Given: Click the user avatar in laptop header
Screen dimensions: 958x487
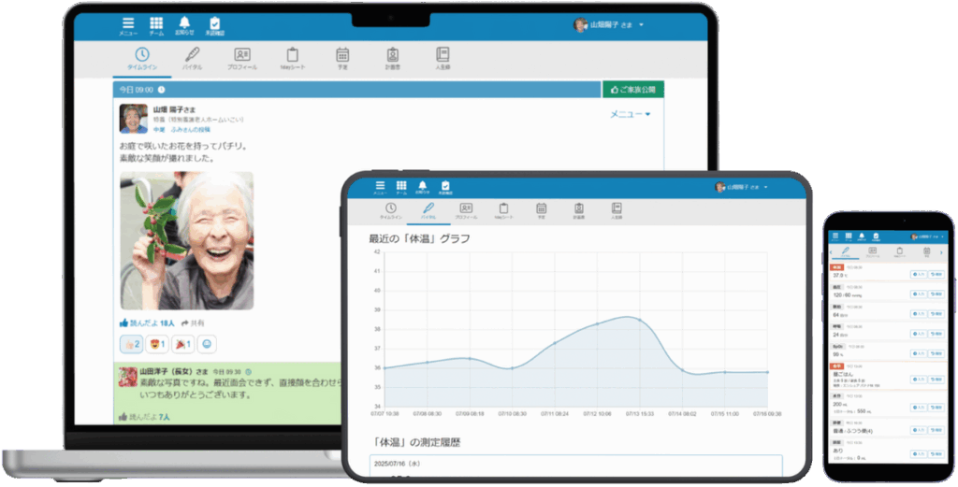Looking at the screenshot, I should [x=580, y=25].
